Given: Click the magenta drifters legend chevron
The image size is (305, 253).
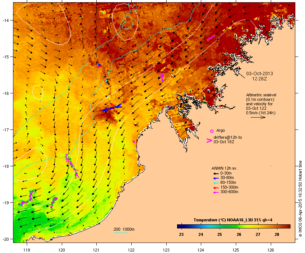Looking at the screenshot, I should (x=209, y=141).
